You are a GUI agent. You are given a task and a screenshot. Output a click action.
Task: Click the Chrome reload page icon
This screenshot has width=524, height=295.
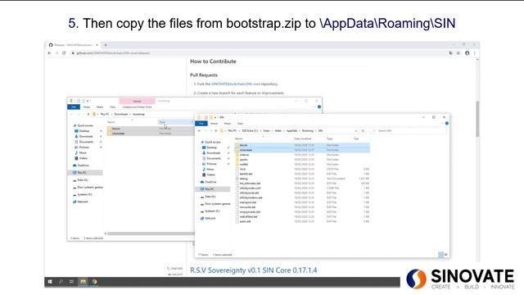tap(64, 52)
